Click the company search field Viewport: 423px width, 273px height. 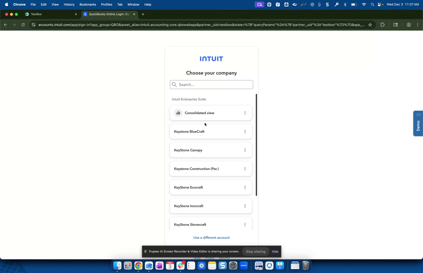(x=211, y=85)
